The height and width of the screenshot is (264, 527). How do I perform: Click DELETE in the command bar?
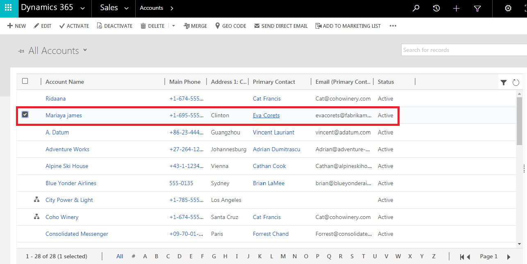point(152,26)
